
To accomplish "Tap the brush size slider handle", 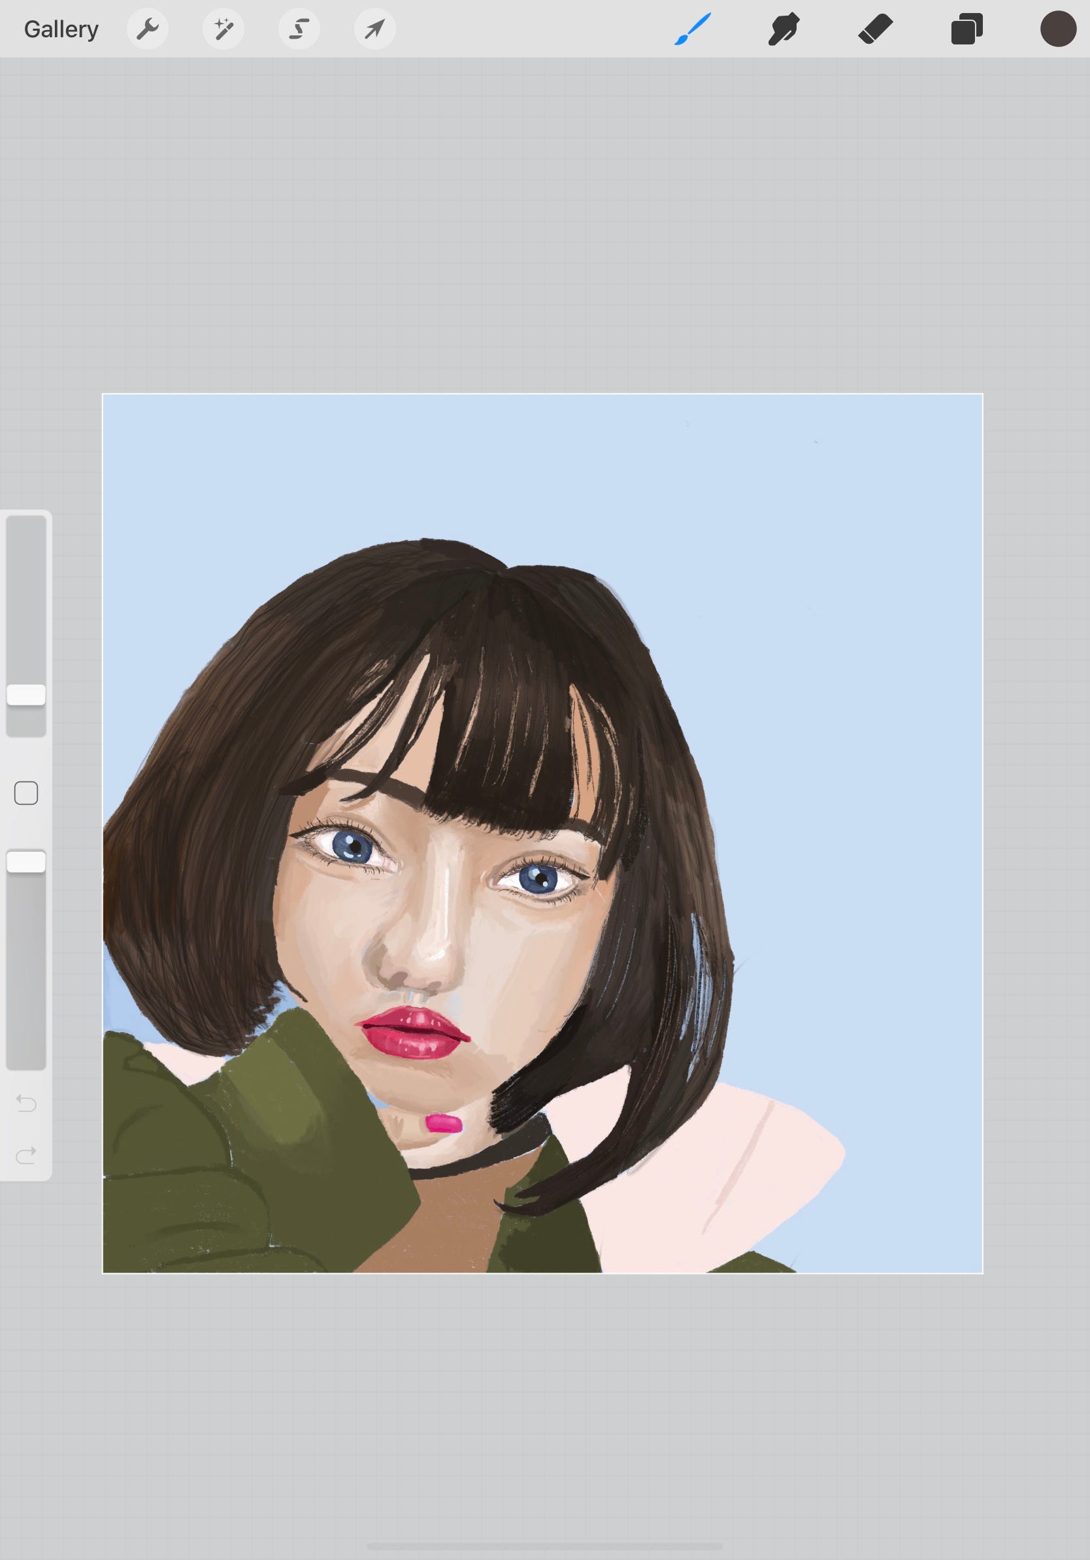I will pos(26,694).
